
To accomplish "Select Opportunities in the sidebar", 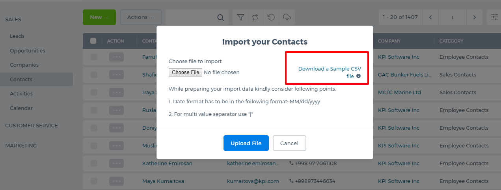I will tap(28, 50).
